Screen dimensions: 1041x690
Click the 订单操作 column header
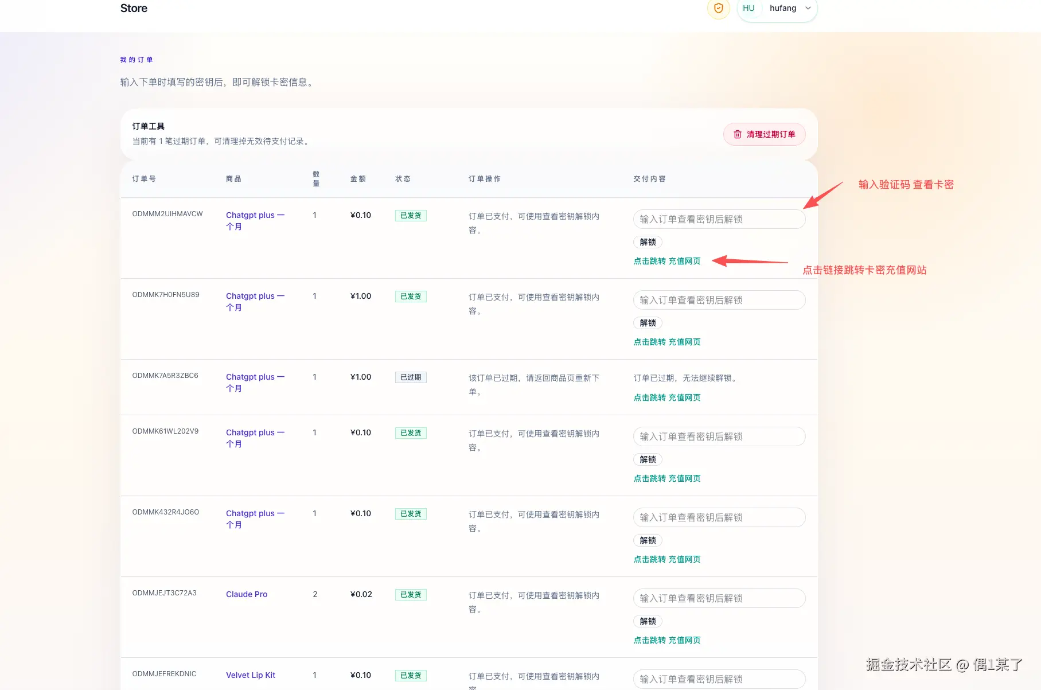pos(485,179)
